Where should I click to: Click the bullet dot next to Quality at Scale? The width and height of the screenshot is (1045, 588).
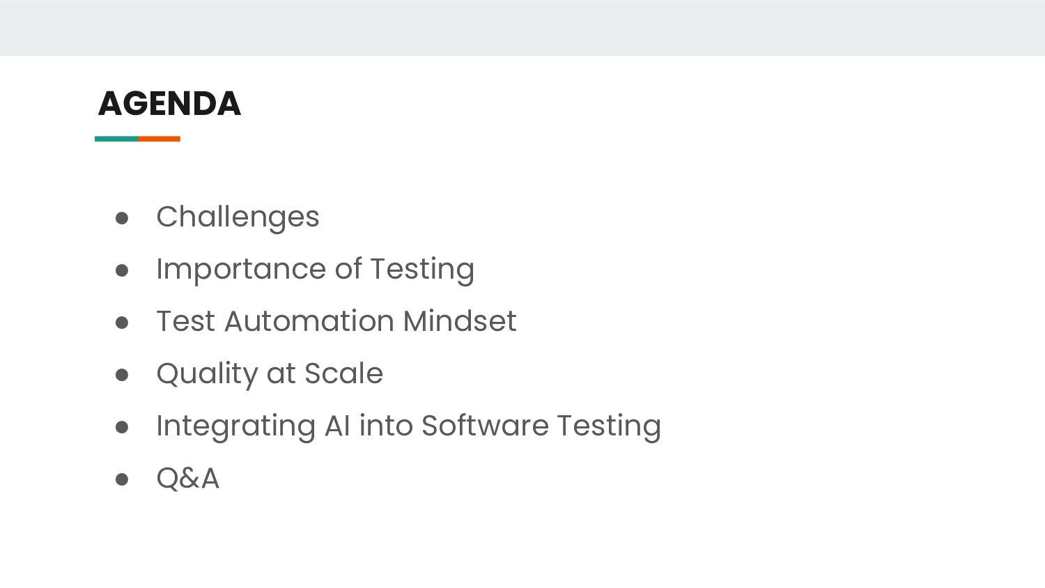[122, 375]
